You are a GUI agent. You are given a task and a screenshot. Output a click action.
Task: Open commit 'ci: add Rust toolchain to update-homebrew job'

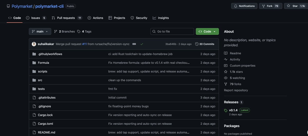point(140,54)
